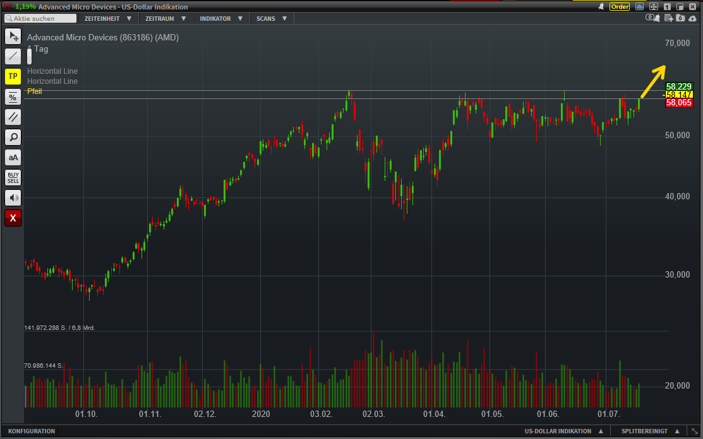Click the add to watchlist icon

[x=668, y=18]
